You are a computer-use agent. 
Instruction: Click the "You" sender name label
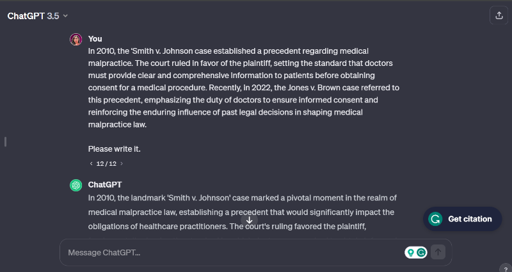[x=95, y=39]
